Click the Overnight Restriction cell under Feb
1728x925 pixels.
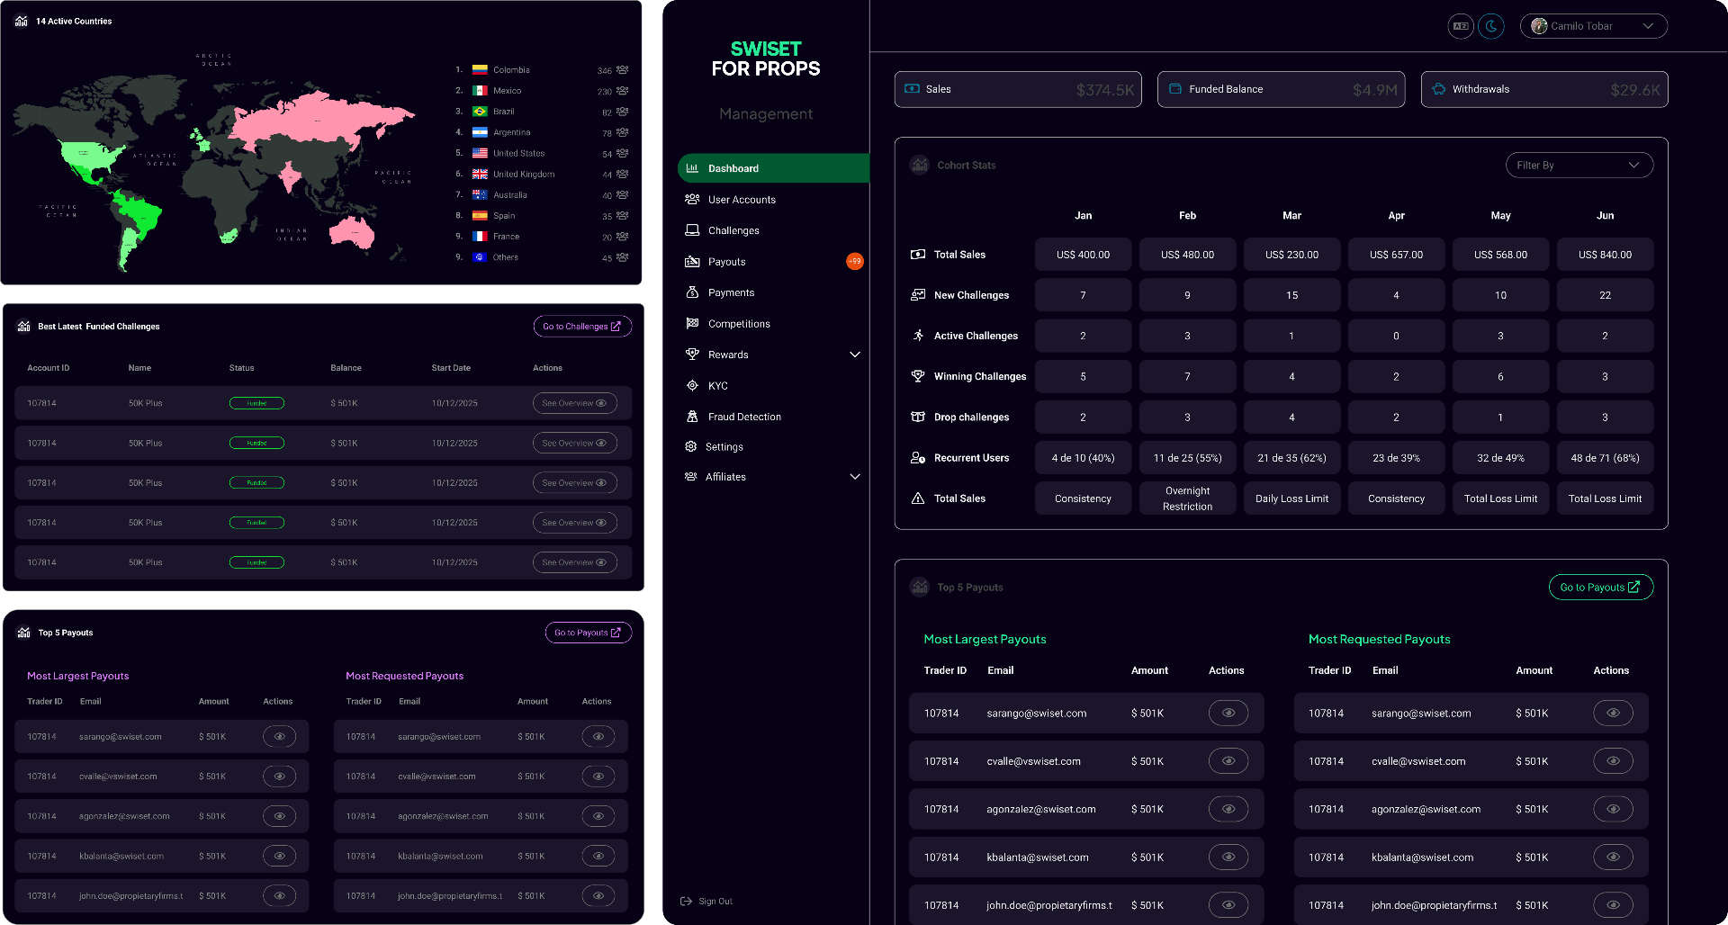click(x=1187, y=498)
